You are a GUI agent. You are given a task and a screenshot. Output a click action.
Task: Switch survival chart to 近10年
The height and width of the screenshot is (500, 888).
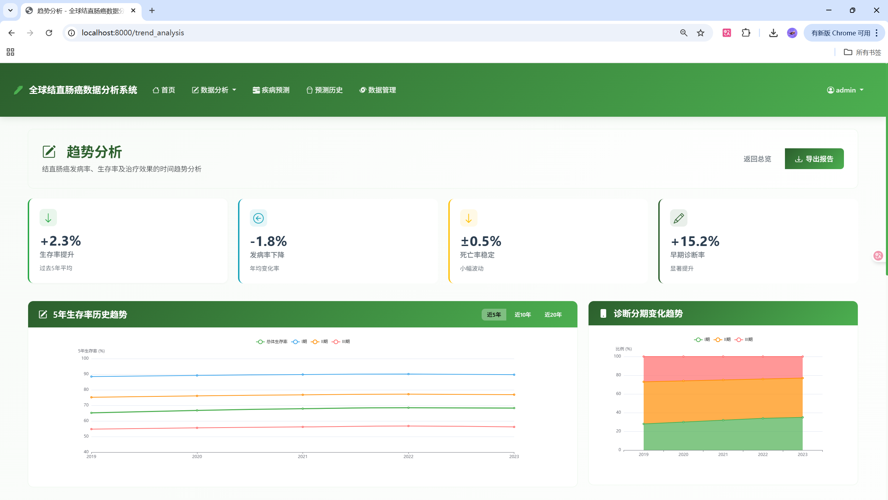tap(522, 315)
